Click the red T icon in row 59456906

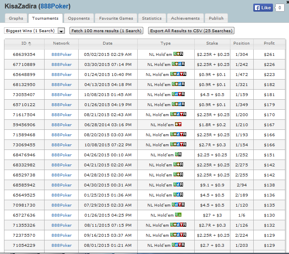click(180, 124)
